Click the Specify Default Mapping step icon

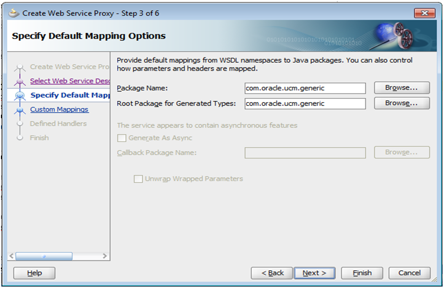pos(20,95)
